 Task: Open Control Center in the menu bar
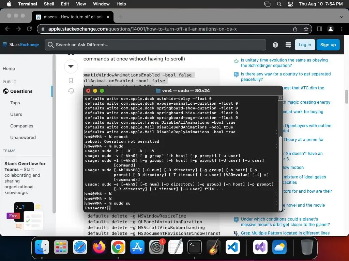(290, 4)
